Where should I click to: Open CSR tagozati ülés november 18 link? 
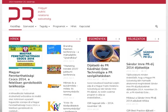[101, 104]
